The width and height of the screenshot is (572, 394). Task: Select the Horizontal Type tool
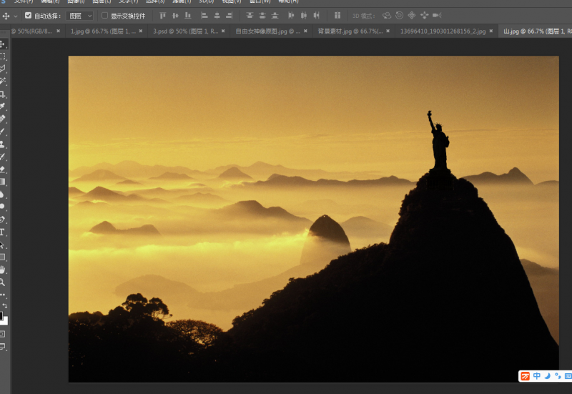tap(3, 232)
